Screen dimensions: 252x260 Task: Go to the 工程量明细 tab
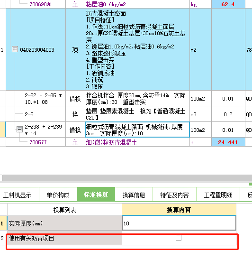coord(218,195)
